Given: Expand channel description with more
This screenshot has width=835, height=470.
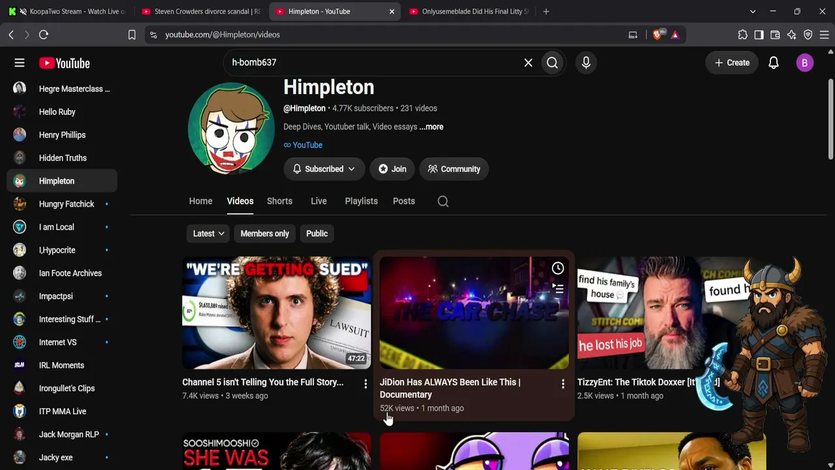Looking at the screenshot, I should (431, 127).
